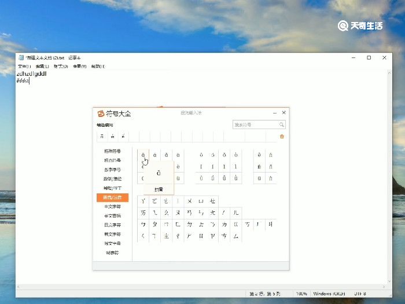Screen dimensions: 405x304
Task: Insert the ǖ pinyin symbol
Action: [201, 178]
